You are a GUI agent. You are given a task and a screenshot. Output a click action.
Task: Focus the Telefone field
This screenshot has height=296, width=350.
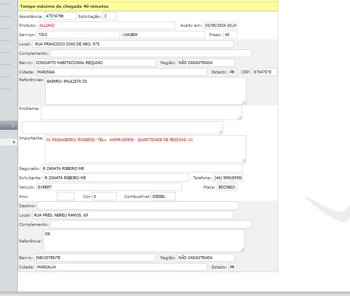[228, 178]
